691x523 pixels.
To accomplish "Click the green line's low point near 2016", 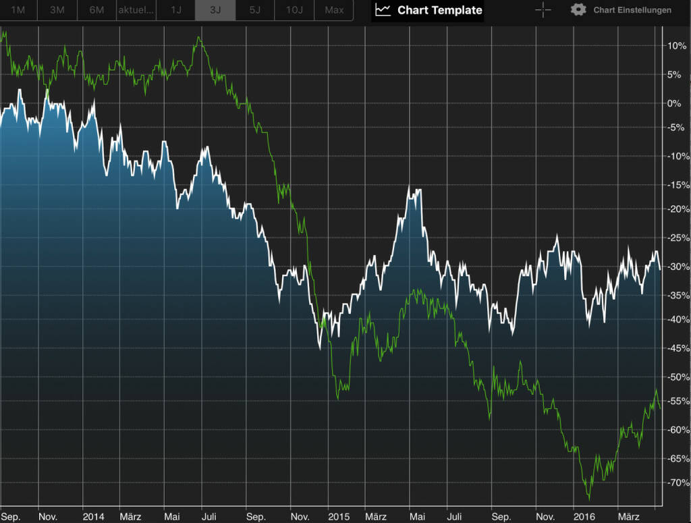I will pos(588,499).
